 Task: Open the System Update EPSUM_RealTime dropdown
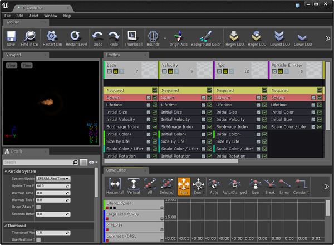53,178
